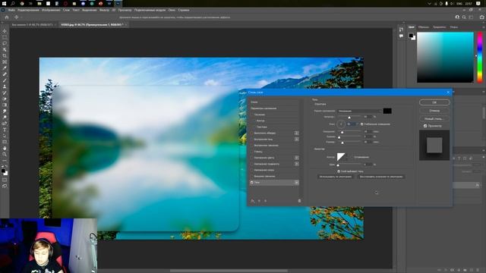Click the fx icon in Layer Style dialog
This screenshot has width=486, height=273.
pyautogui.click(x=253, y=201)
